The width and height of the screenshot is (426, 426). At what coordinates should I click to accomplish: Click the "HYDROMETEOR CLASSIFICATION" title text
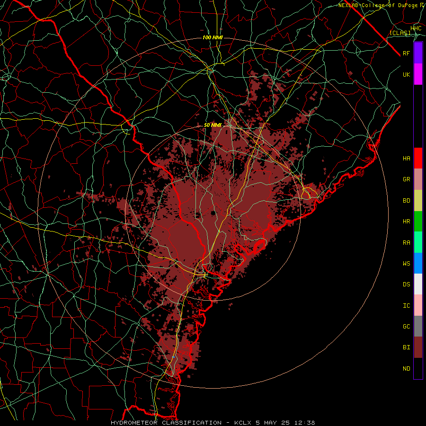coord(166,423)
